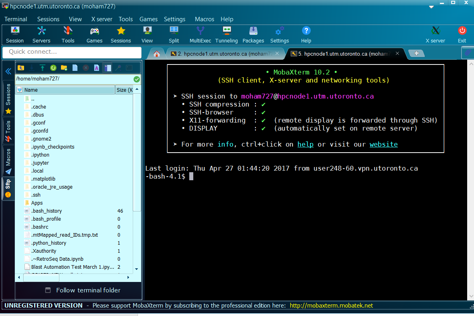Refresh the SFTP folder with green icon

pyautogui.click(x=53, y=68)
